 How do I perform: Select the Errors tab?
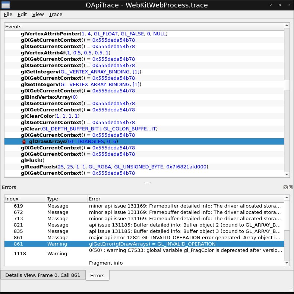pyautogui.click(x=97, y=275)
